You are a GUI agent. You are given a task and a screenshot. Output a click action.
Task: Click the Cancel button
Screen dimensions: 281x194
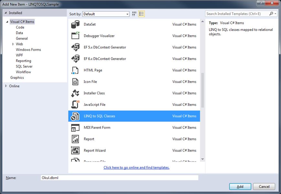tap(264, 187)
